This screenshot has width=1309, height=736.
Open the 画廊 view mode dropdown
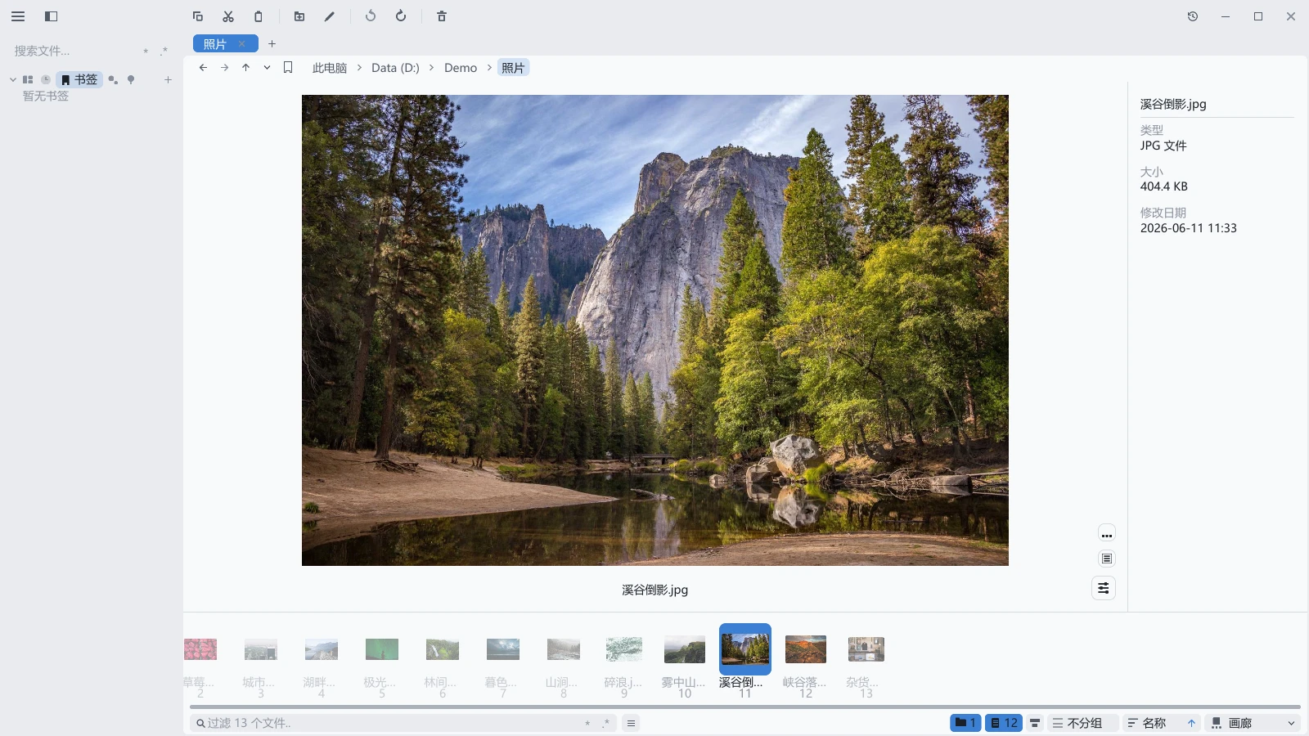1253,723
